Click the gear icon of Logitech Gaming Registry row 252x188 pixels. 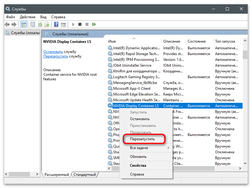(x=110, y=77)
